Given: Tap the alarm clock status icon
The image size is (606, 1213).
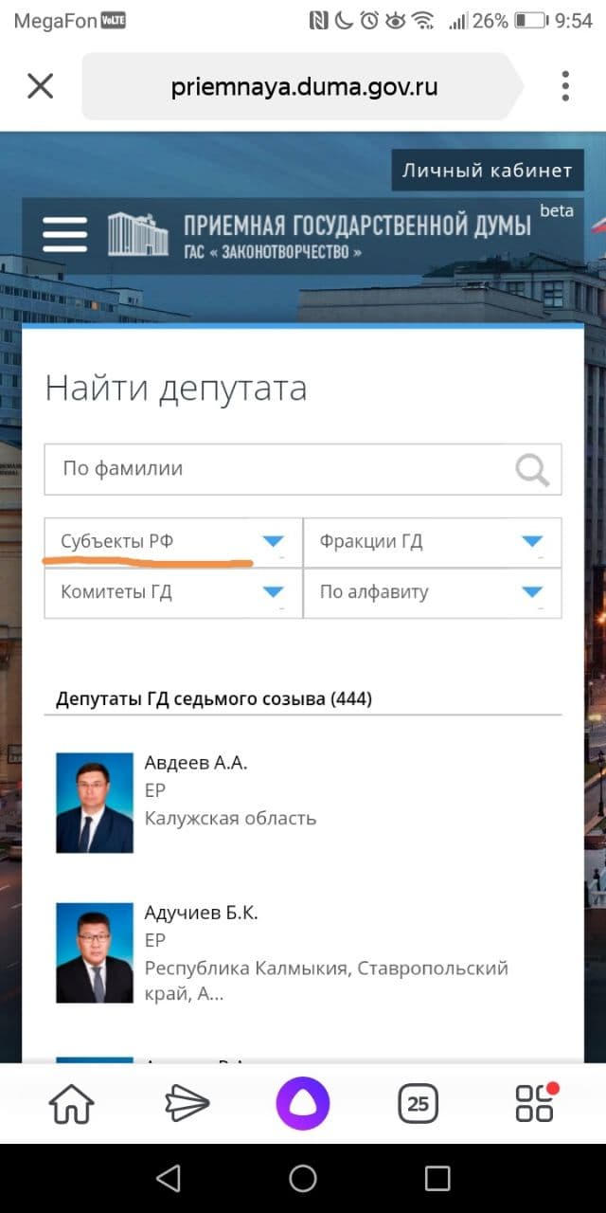Looking at the screenshot, I should 369,20.
